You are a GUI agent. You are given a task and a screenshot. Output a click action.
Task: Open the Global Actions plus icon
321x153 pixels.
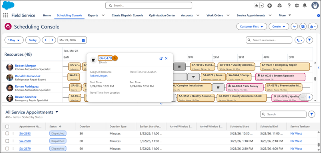click(270, 6)
